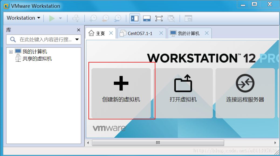
Task: Click the magnifier search icon
Action: point(13,39)
